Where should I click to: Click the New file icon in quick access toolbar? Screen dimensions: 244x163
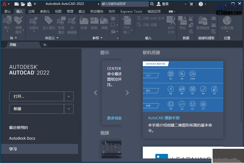pos(17,4)
